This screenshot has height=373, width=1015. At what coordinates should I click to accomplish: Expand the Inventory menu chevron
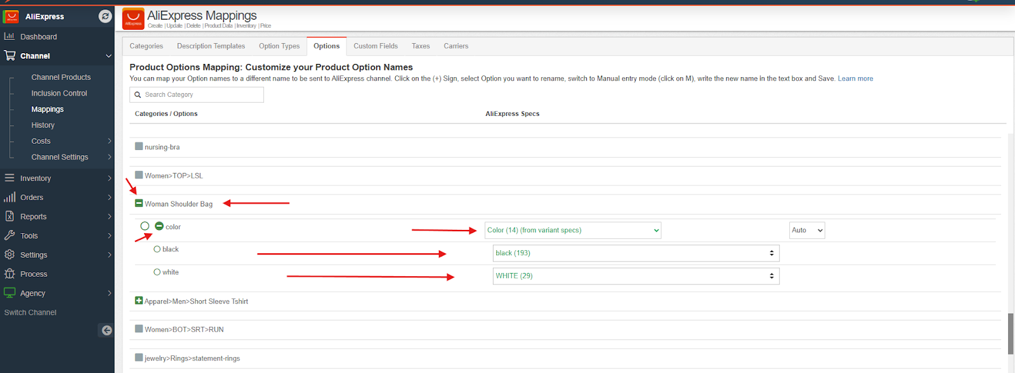(x=109, y=179)
